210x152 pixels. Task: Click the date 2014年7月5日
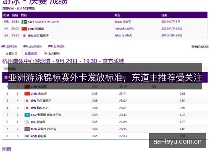[171, 22]
